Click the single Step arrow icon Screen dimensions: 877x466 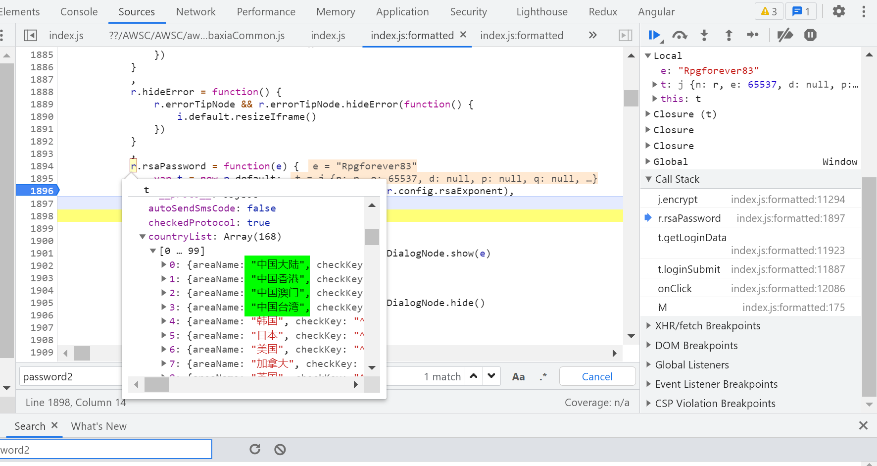click(753, 35)
